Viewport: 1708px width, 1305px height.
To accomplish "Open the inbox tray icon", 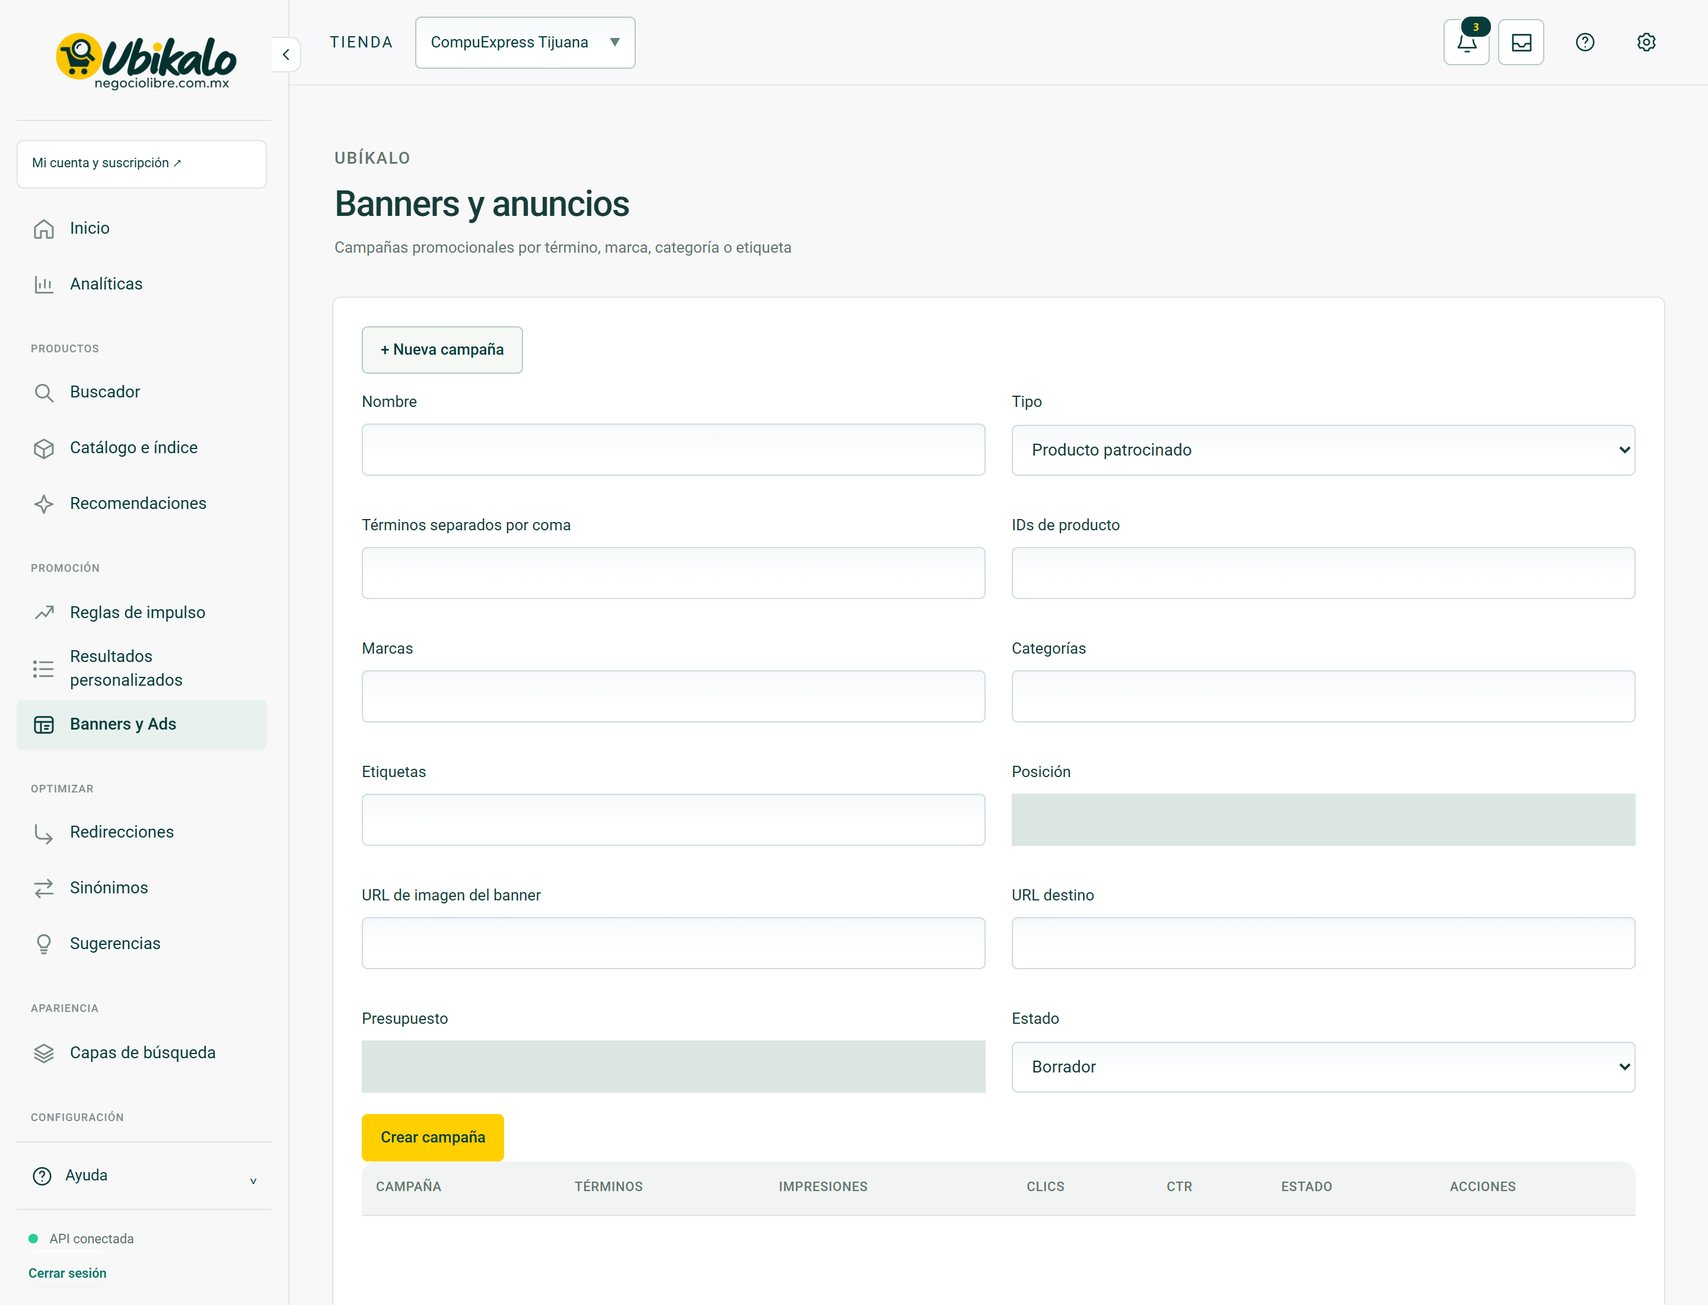I will (1521, 43).
